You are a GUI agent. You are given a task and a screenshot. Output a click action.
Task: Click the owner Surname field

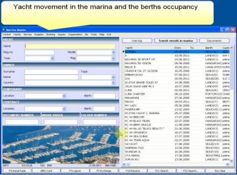(51, 72)
